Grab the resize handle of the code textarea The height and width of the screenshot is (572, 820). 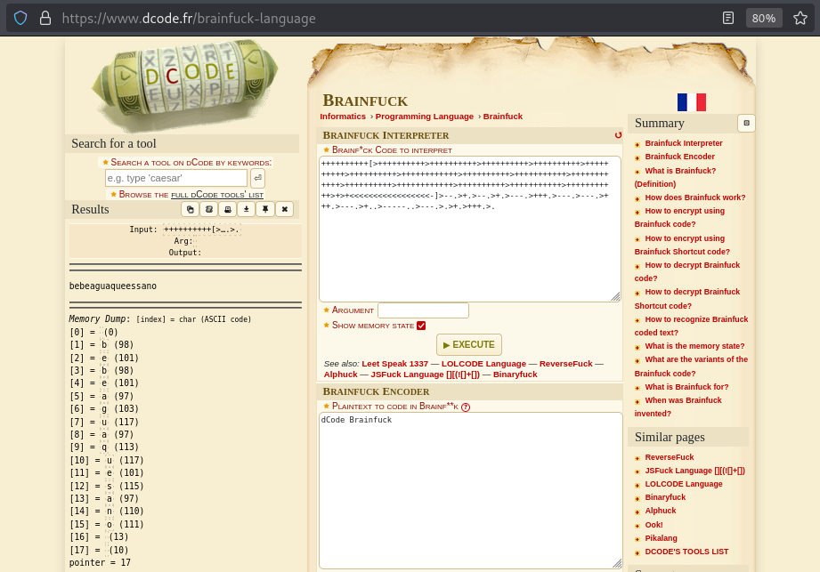click(x=615, y=297)
